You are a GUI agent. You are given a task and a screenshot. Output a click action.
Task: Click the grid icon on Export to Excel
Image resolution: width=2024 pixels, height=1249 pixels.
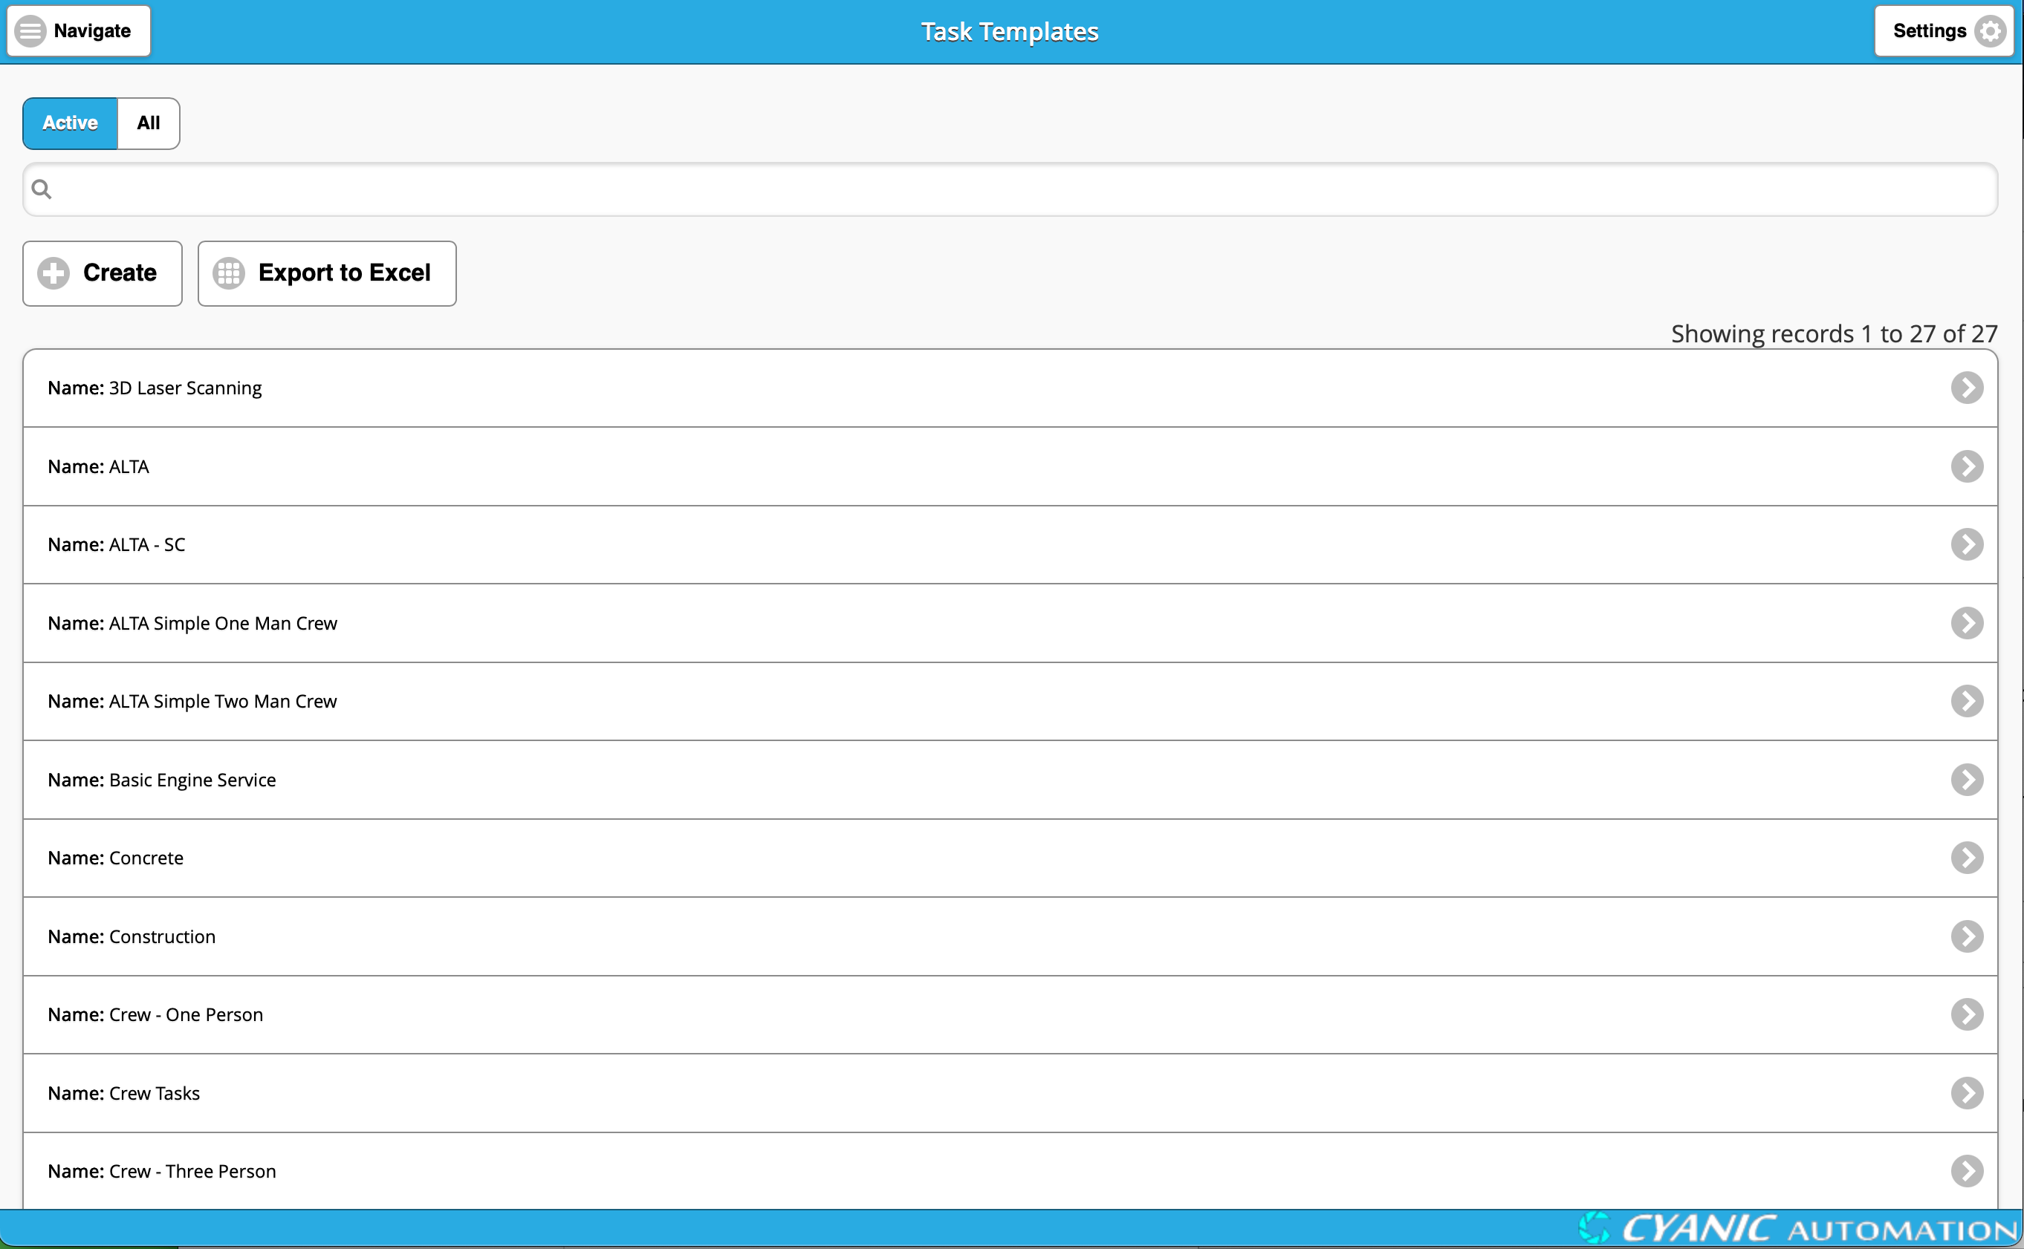click(x=229, y=273)
